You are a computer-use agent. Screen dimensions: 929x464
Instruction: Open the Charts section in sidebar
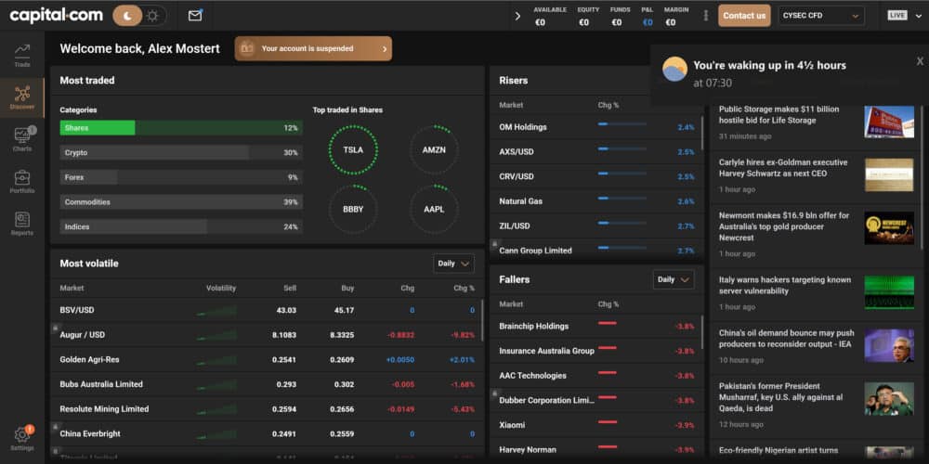tap(22, 140)
